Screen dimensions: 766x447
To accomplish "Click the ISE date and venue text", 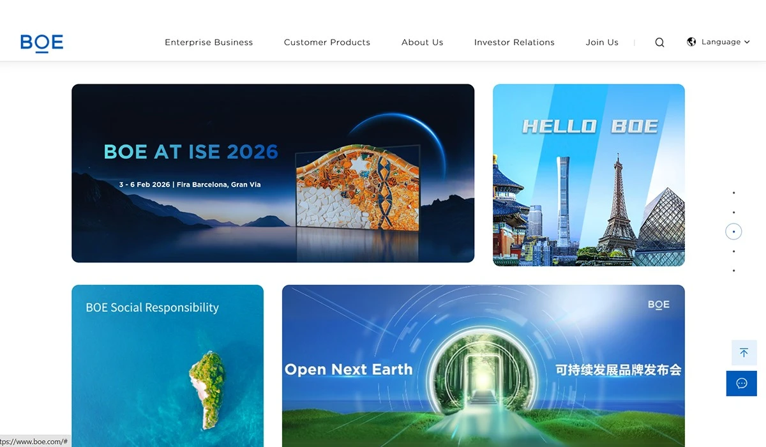I will tap(190, 185).
